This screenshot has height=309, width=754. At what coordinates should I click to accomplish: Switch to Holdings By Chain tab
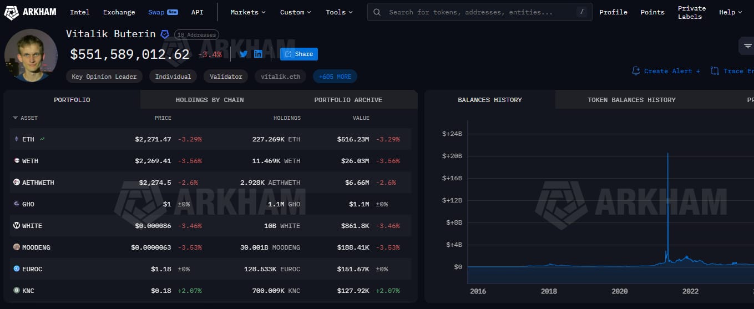click(210, 100)
